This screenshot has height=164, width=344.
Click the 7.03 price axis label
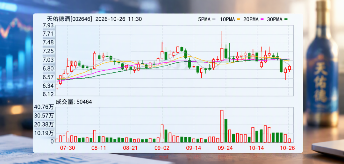pos(48,60)
